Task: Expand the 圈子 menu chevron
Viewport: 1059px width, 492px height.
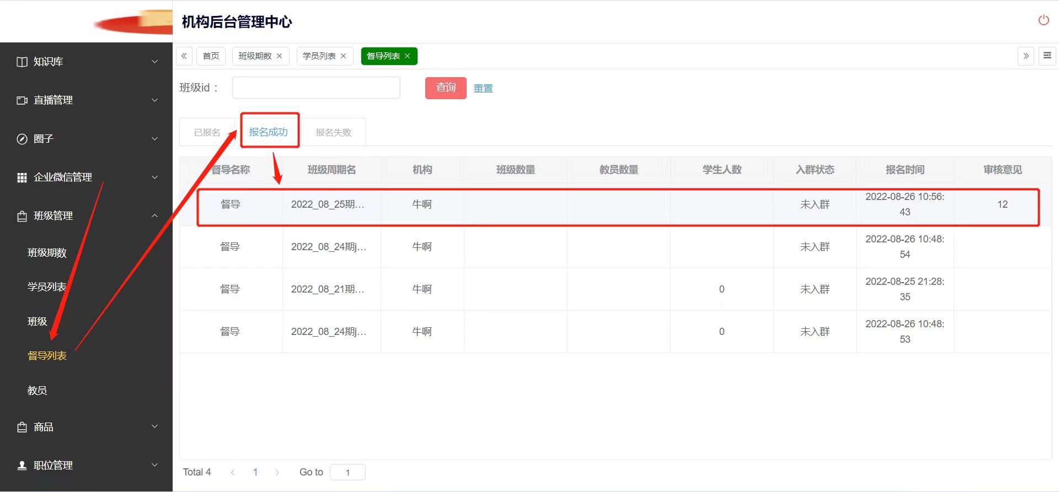Action: pos(155,139)
